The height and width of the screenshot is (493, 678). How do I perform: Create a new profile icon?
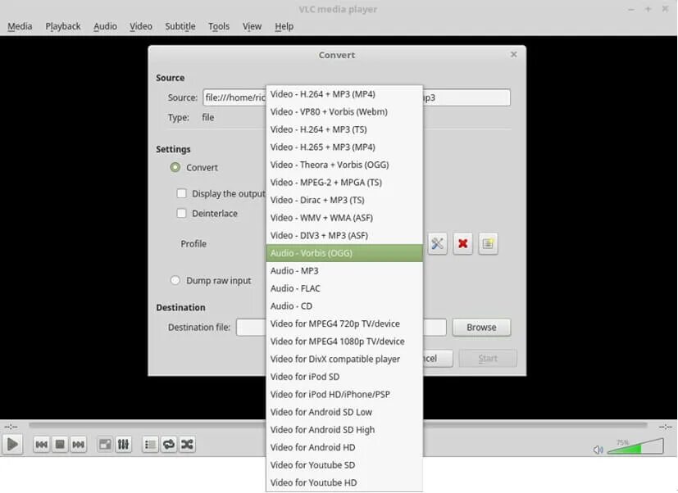(488, 244)
